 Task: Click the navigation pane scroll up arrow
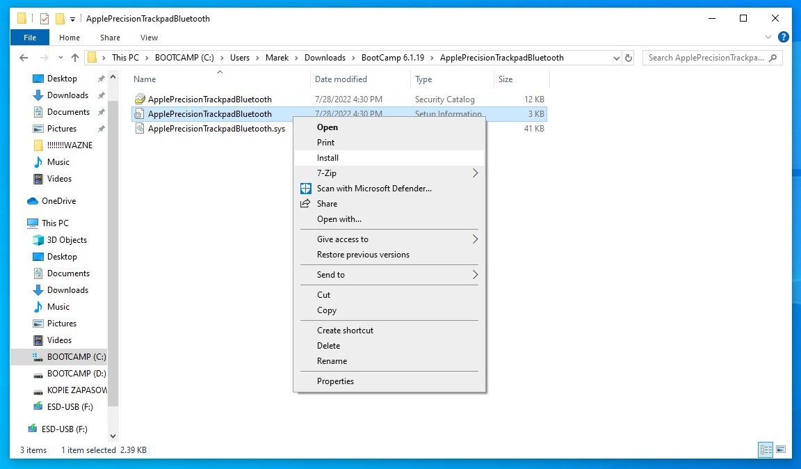coord(113,77)
